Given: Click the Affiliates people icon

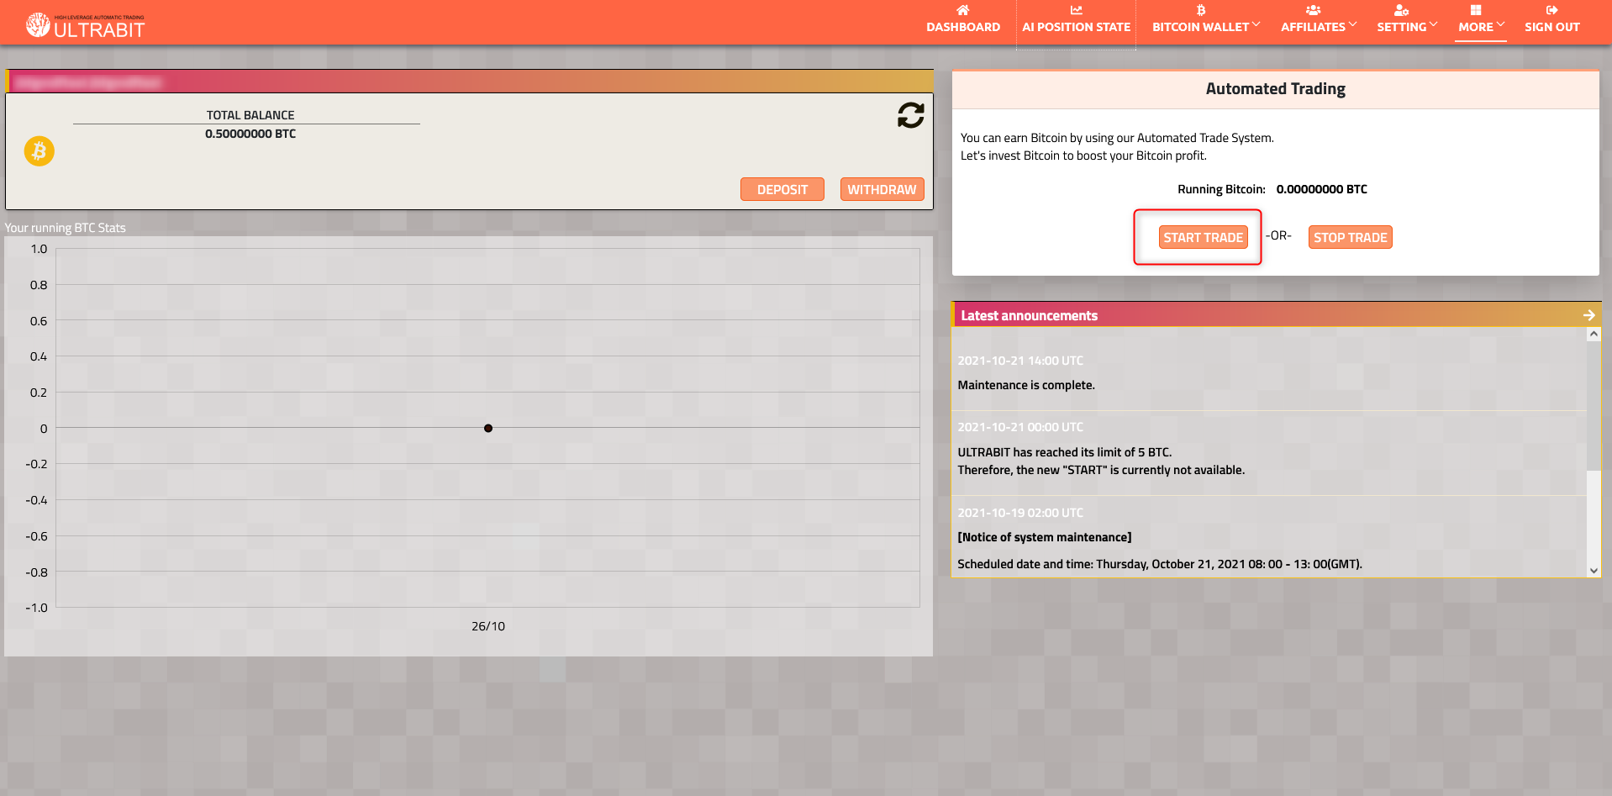Looking at the screenshot, I should click(1313, 10).
